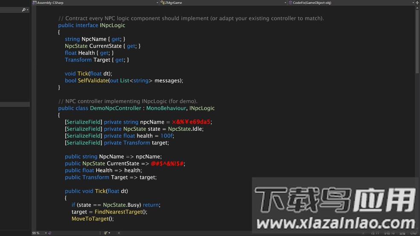Click the CodeFix method cube icon
420x236 pixels.
[291, 3]
